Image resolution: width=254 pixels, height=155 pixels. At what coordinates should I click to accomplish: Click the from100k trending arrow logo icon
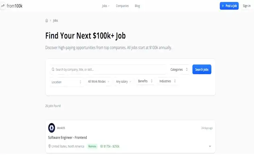click(x=3, y=6)
